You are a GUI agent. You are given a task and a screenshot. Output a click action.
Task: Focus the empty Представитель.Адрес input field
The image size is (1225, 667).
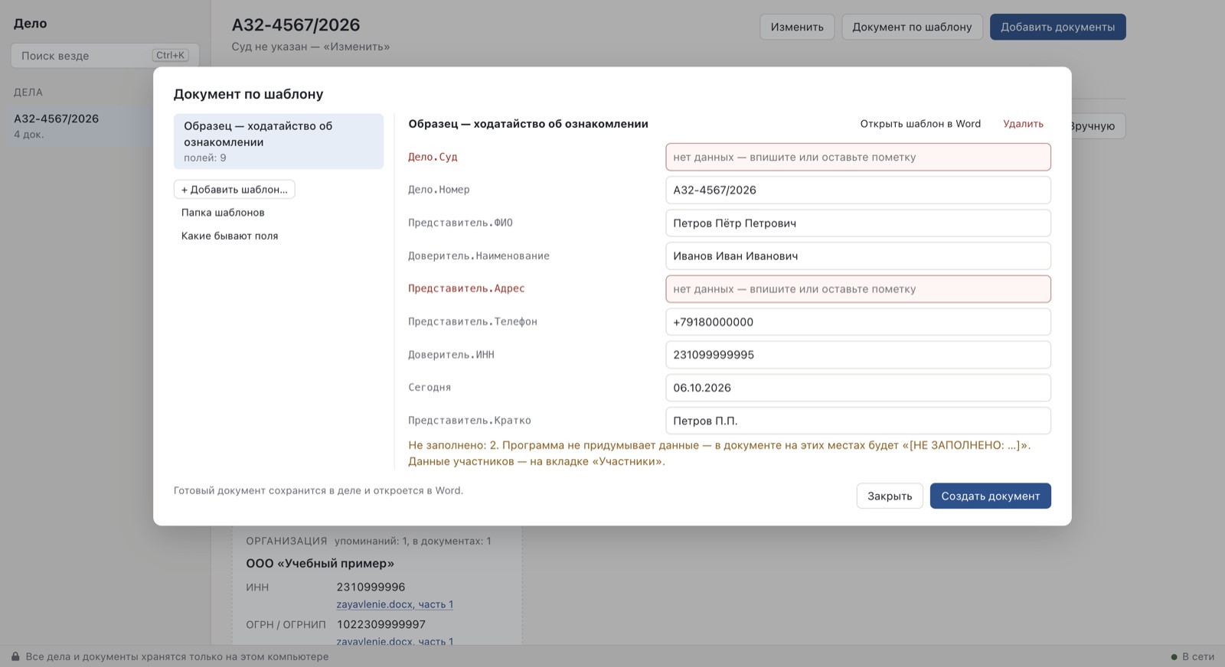(858, 289)
